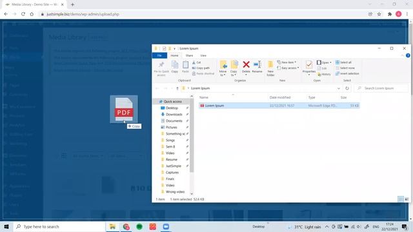This screenshot has height=232, width=413.
Task: Click Copy path in ribbon
Action: (x=201, y=68)
